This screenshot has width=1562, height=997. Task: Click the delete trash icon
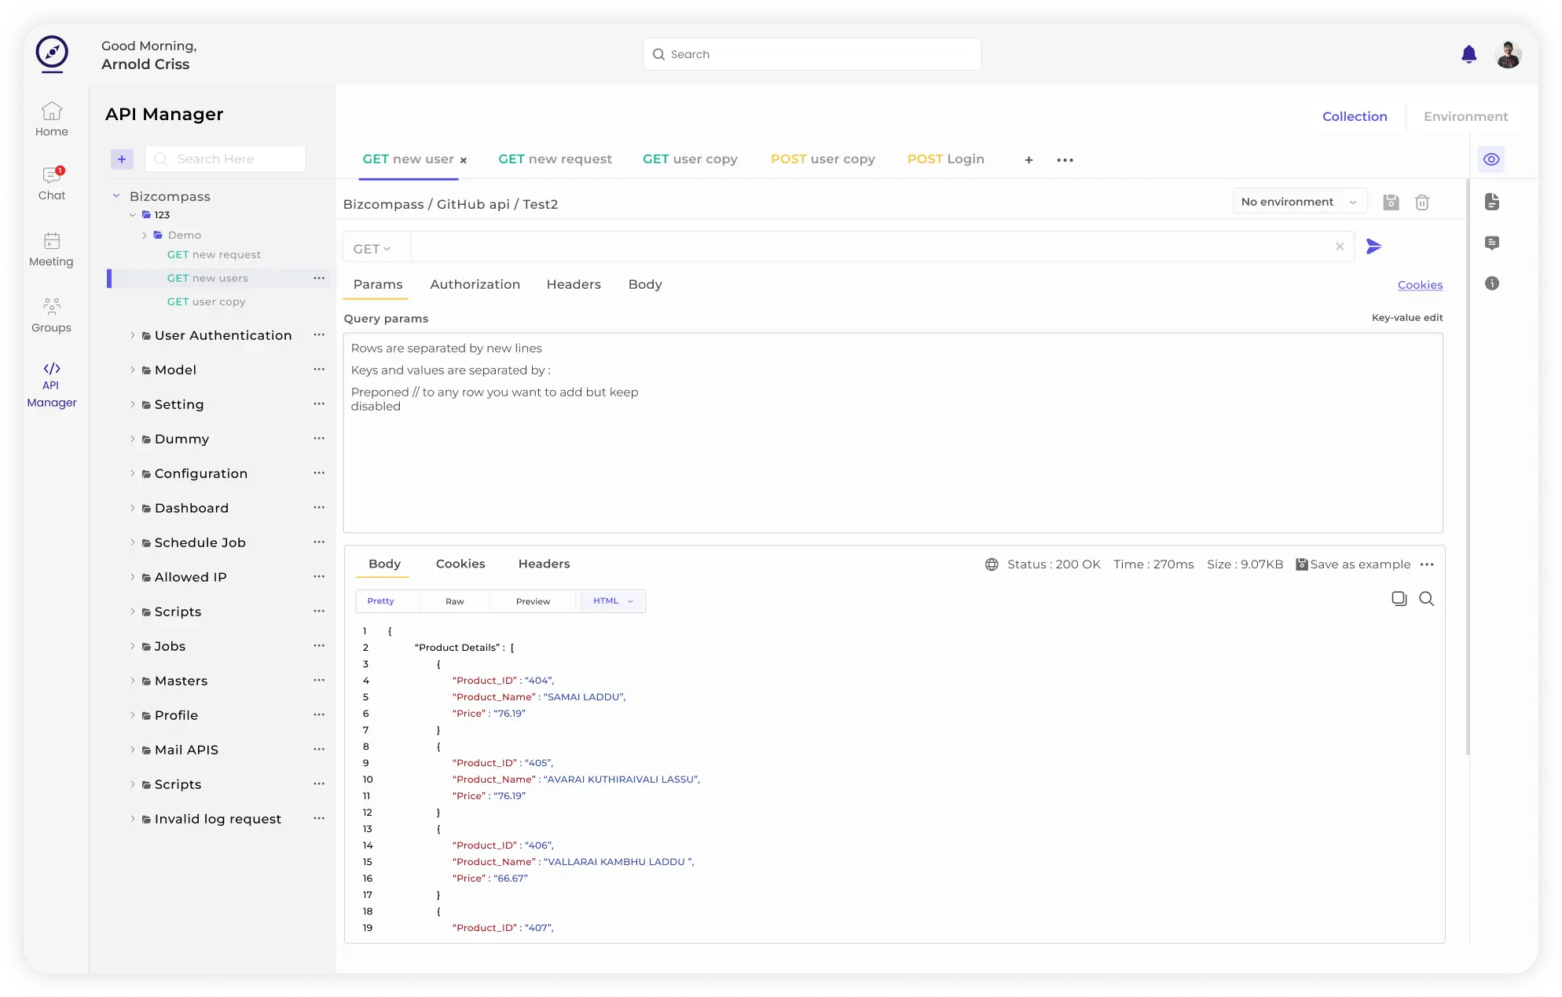click(x=1421, y=203)
